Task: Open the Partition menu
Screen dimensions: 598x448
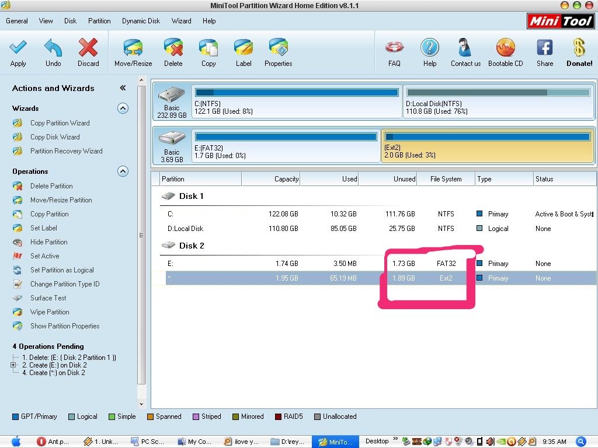Action: point(99,21)
